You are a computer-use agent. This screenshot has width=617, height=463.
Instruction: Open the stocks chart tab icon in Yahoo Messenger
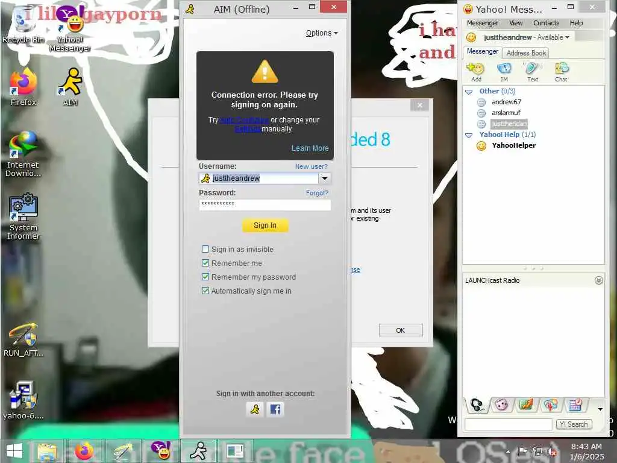tap(525, 405)
